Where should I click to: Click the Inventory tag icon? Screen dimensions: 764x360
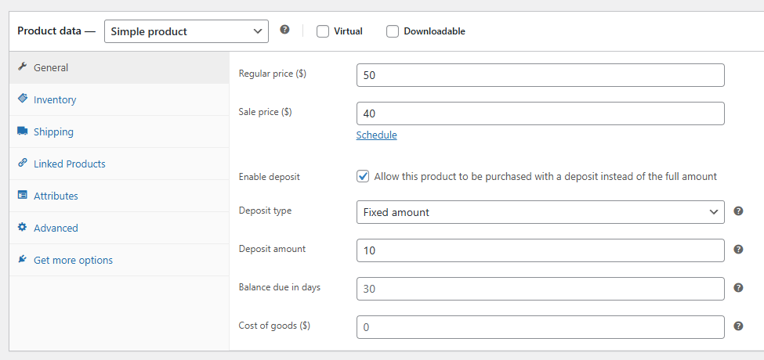pos(23,99)
